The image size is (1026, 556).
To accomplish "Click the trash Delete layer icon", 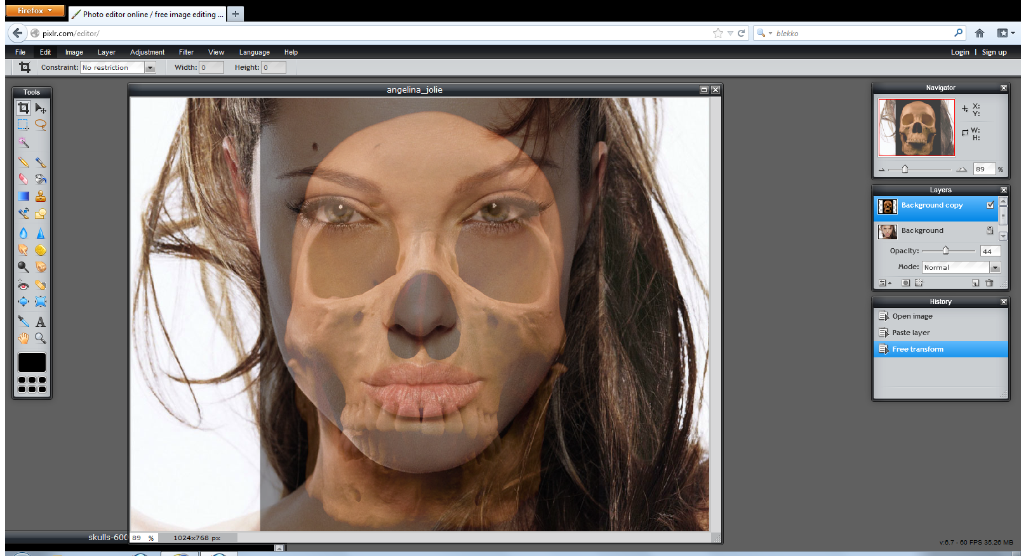I will [989, 283].
